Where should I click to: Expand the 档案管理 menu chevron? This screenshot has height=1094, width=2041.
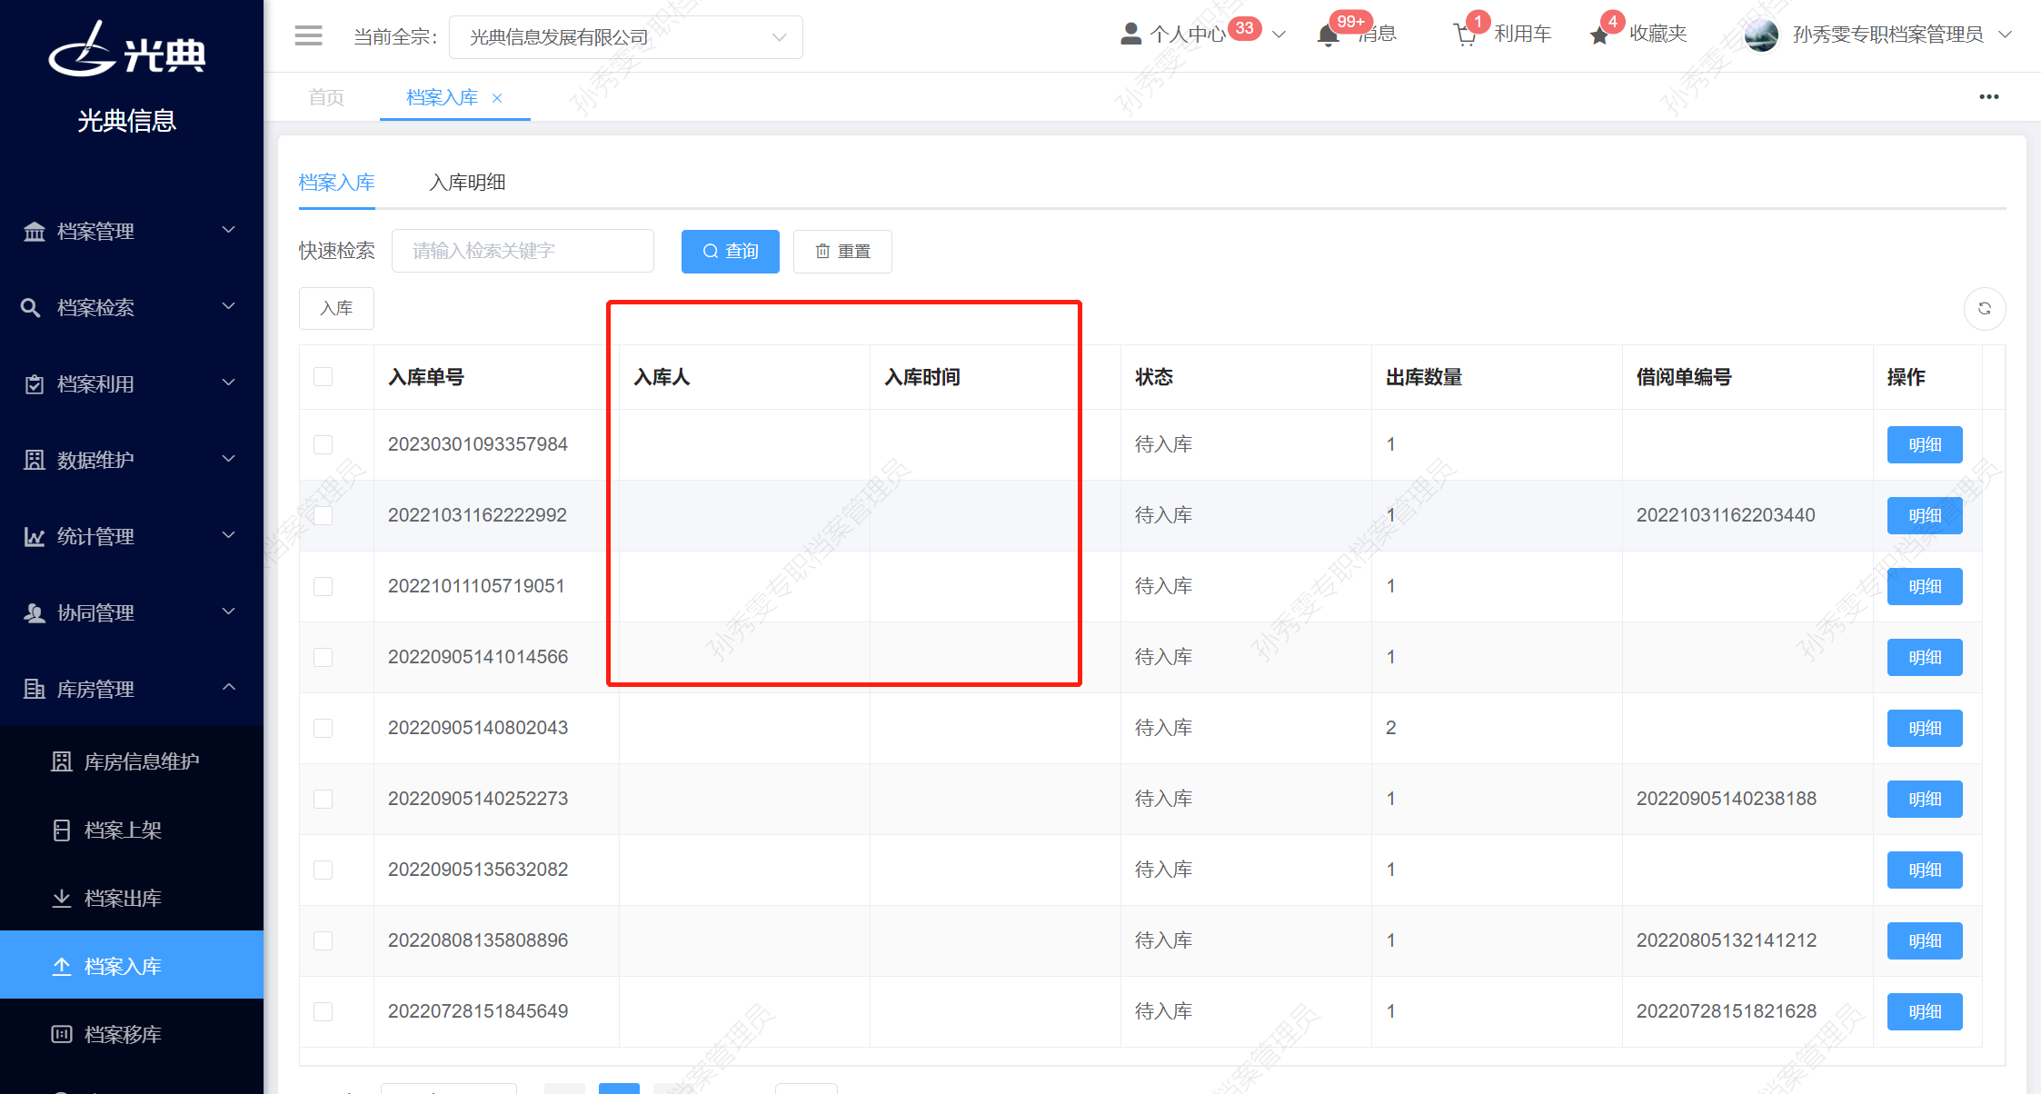229,230
